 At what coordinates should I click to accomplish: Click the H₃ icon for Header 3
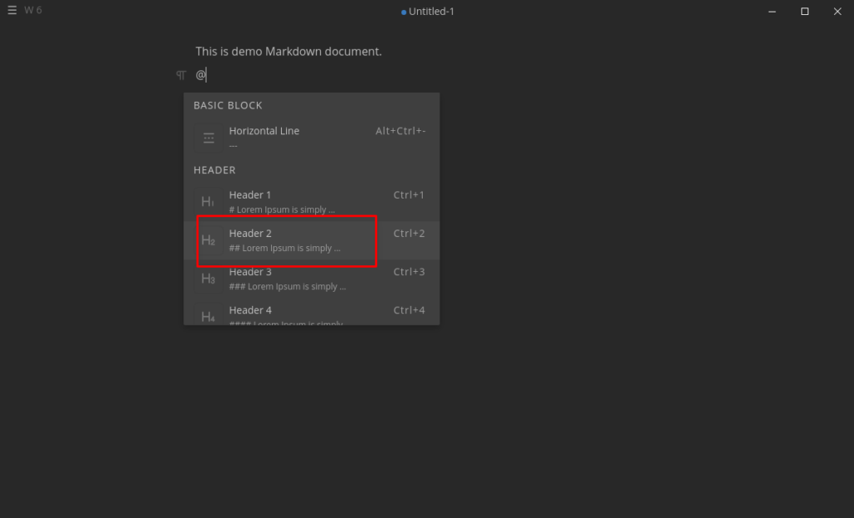pyautogui.click(x=208, y=278)
